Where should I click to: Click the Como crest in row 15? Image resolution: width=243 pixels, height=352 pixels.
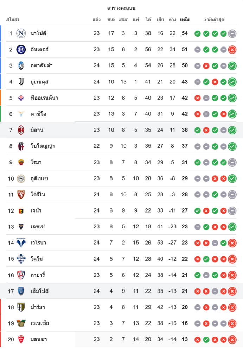pyautogui.click(x=21, y=259)
